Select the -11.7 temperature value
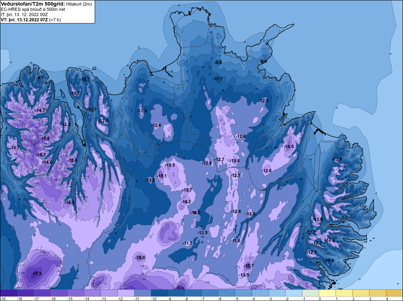Image resolution: width=403 pixels, height=301 pixels. click(x=187, y=243)
